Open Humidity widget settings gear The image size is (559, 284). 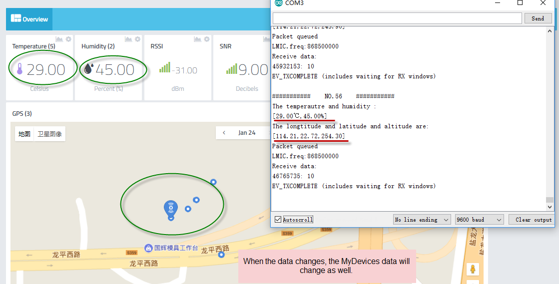click(137, 39)
